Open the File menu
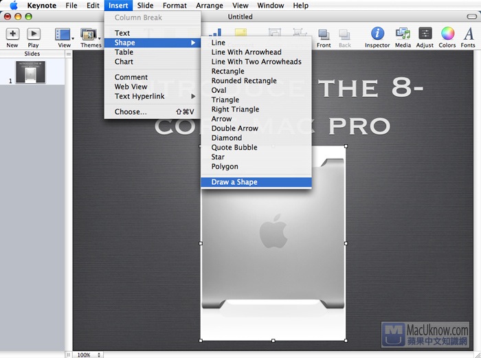The image size is (481, 358). [71, 5]
